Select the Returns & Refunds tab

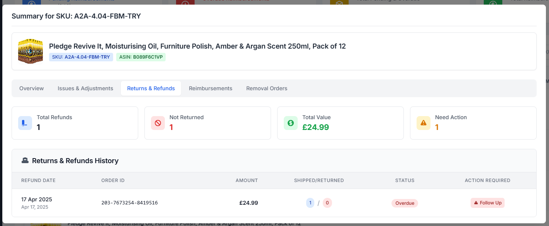coord(151,88)
